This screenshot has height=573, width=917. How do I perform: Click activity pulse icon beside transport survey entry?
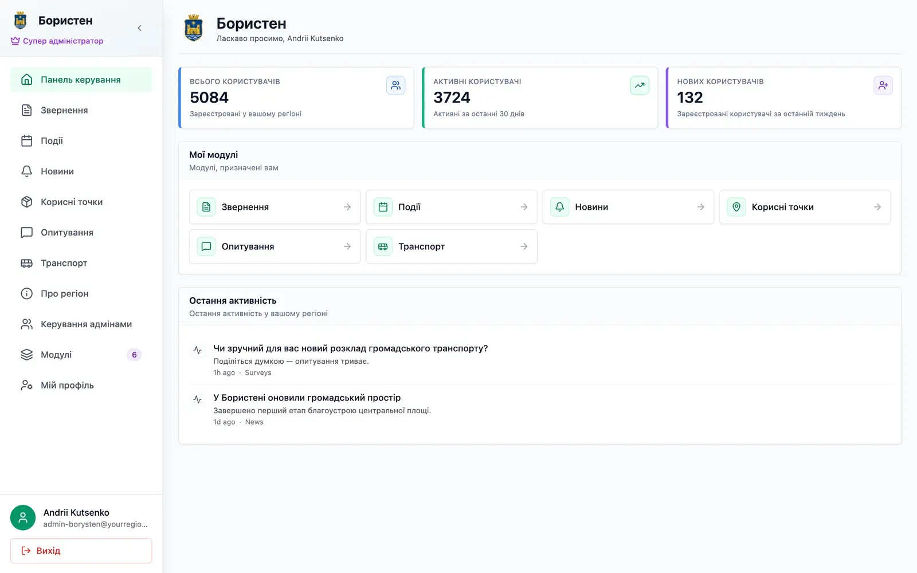[x=198, y=350]
